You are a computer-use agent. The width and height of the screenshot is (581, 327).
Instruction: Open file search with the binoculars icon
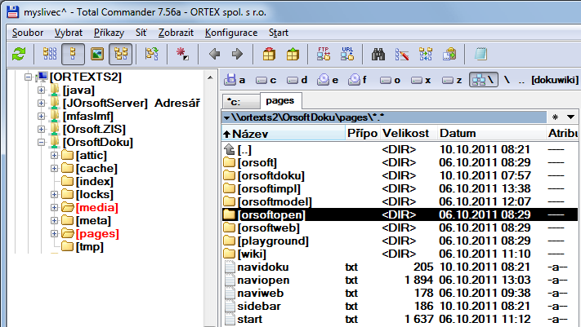point(378,55)
